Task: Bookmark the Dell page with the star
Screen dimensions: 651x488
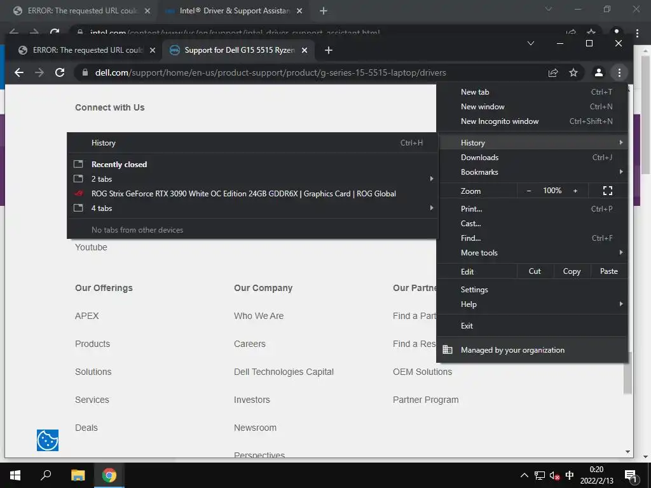Action: 573,72
